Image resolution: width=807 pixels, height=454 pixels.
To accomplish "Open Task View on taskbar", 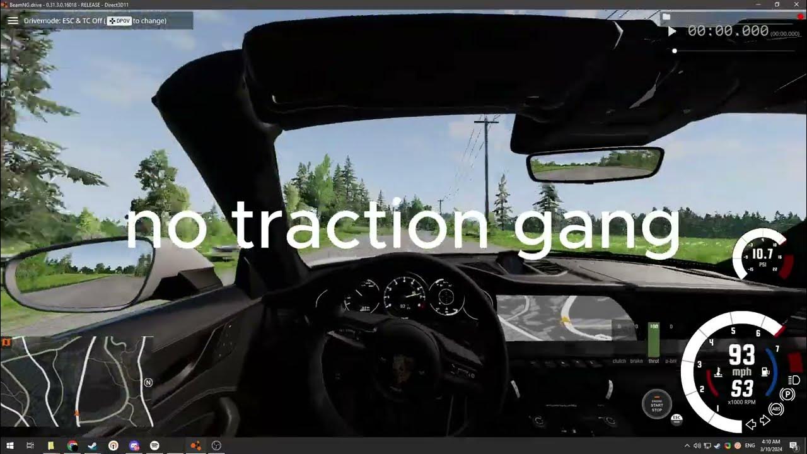I will point(30,446).
